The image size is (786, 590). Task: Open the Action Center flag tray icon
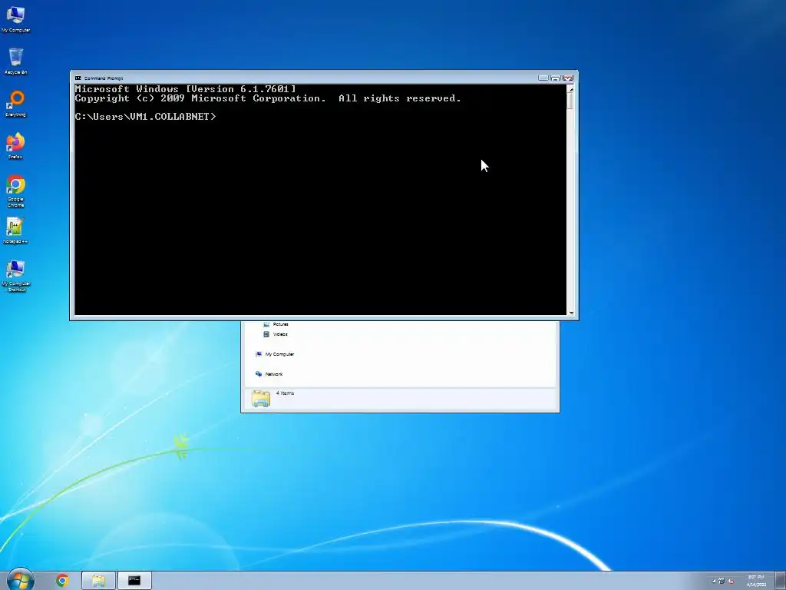pos(722,581)
